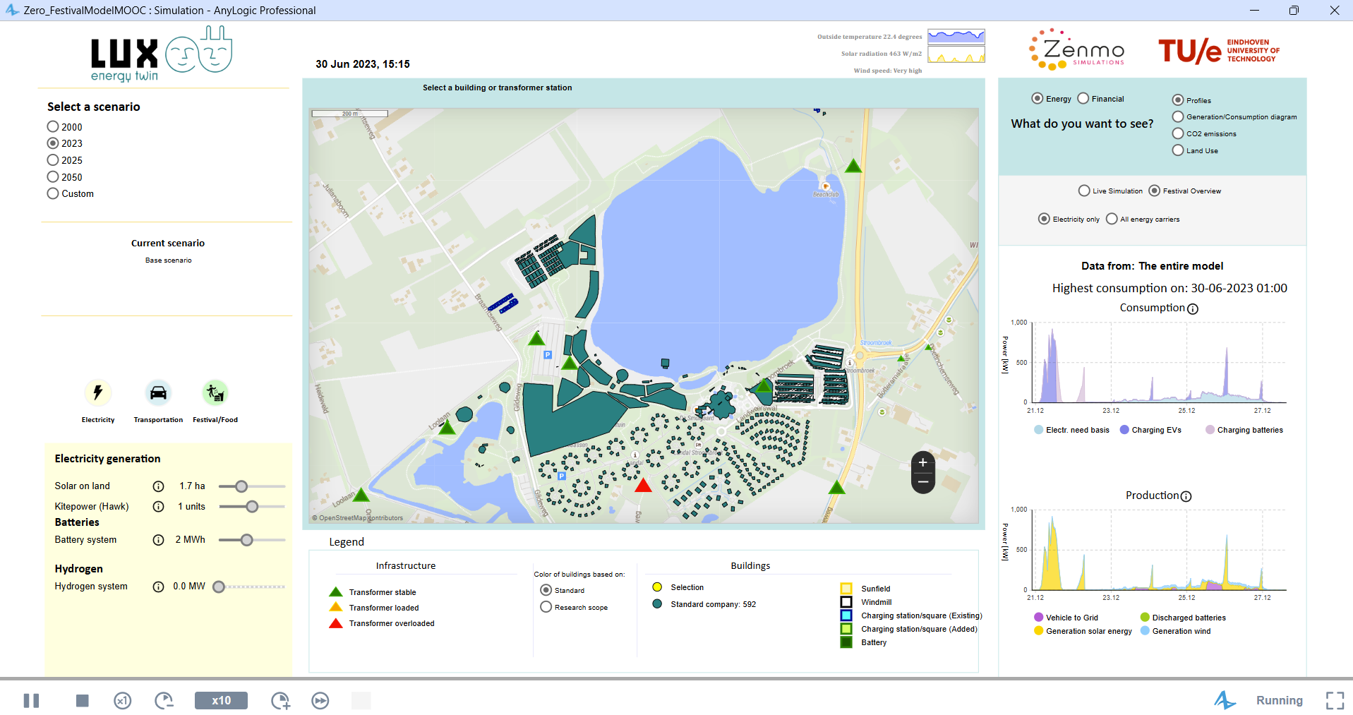Choose the Financial view option
The width and height of the screenshot is (1353, 715).
click(1083, 99)
